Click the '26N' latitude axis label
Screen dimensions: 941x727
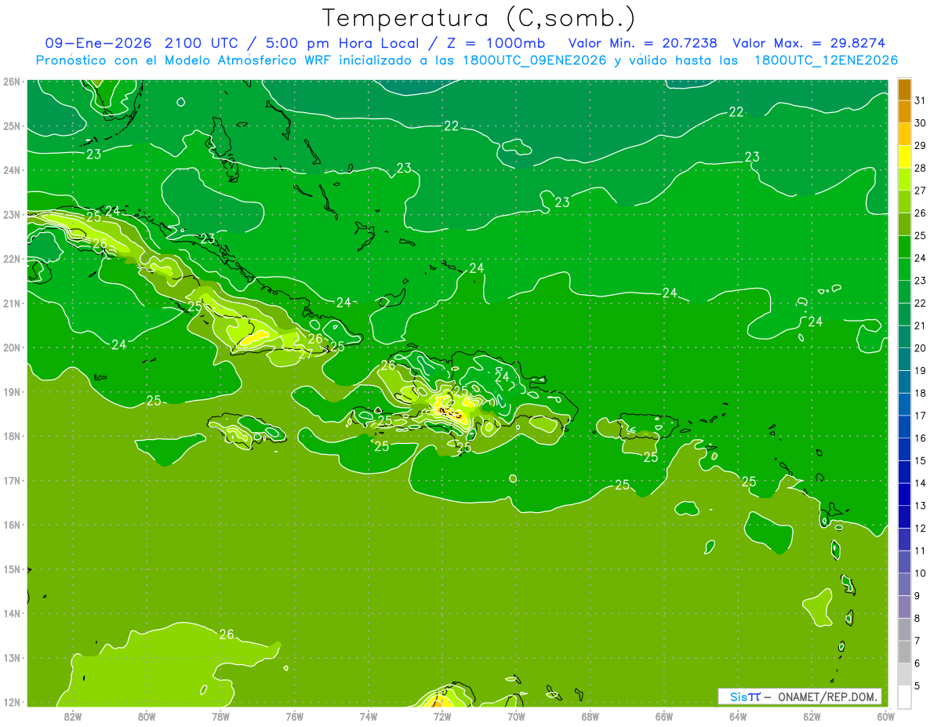coord(12,82)
